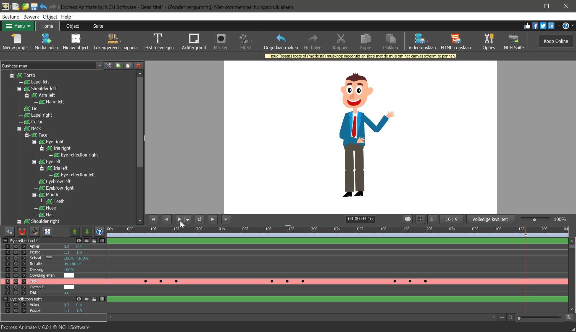The width and height of the screenshot is (576, 332).
Task: Click the Koop Online button
Action: [x=556, y=41]
